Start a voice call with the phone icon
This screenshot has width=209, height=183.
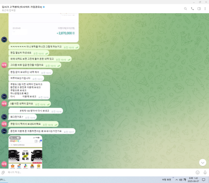tap(192, 9)
